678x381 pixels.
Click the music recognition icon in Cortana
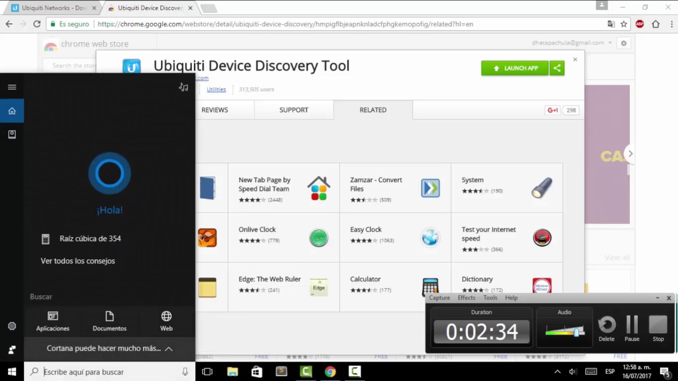[183, 87]
